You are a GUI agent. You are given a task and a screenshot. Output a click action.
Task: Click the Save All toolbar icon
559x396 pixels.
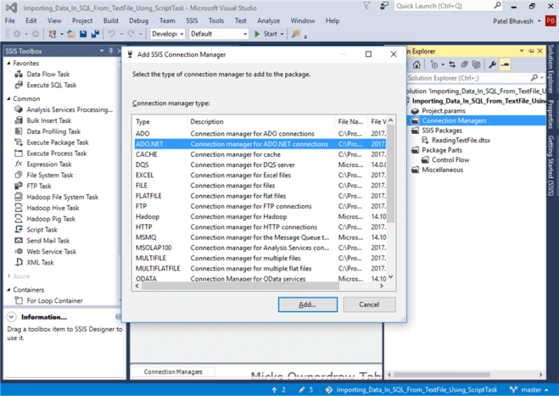click(95, 34)
